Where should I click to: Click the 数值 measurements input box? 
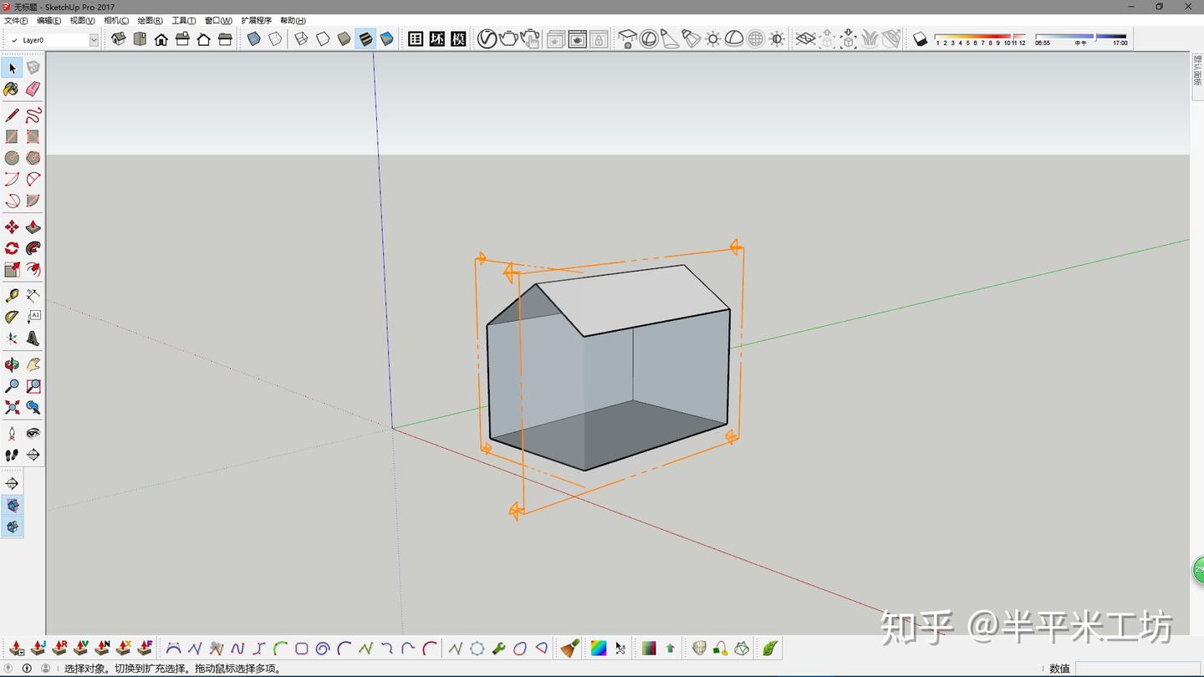1137,669
